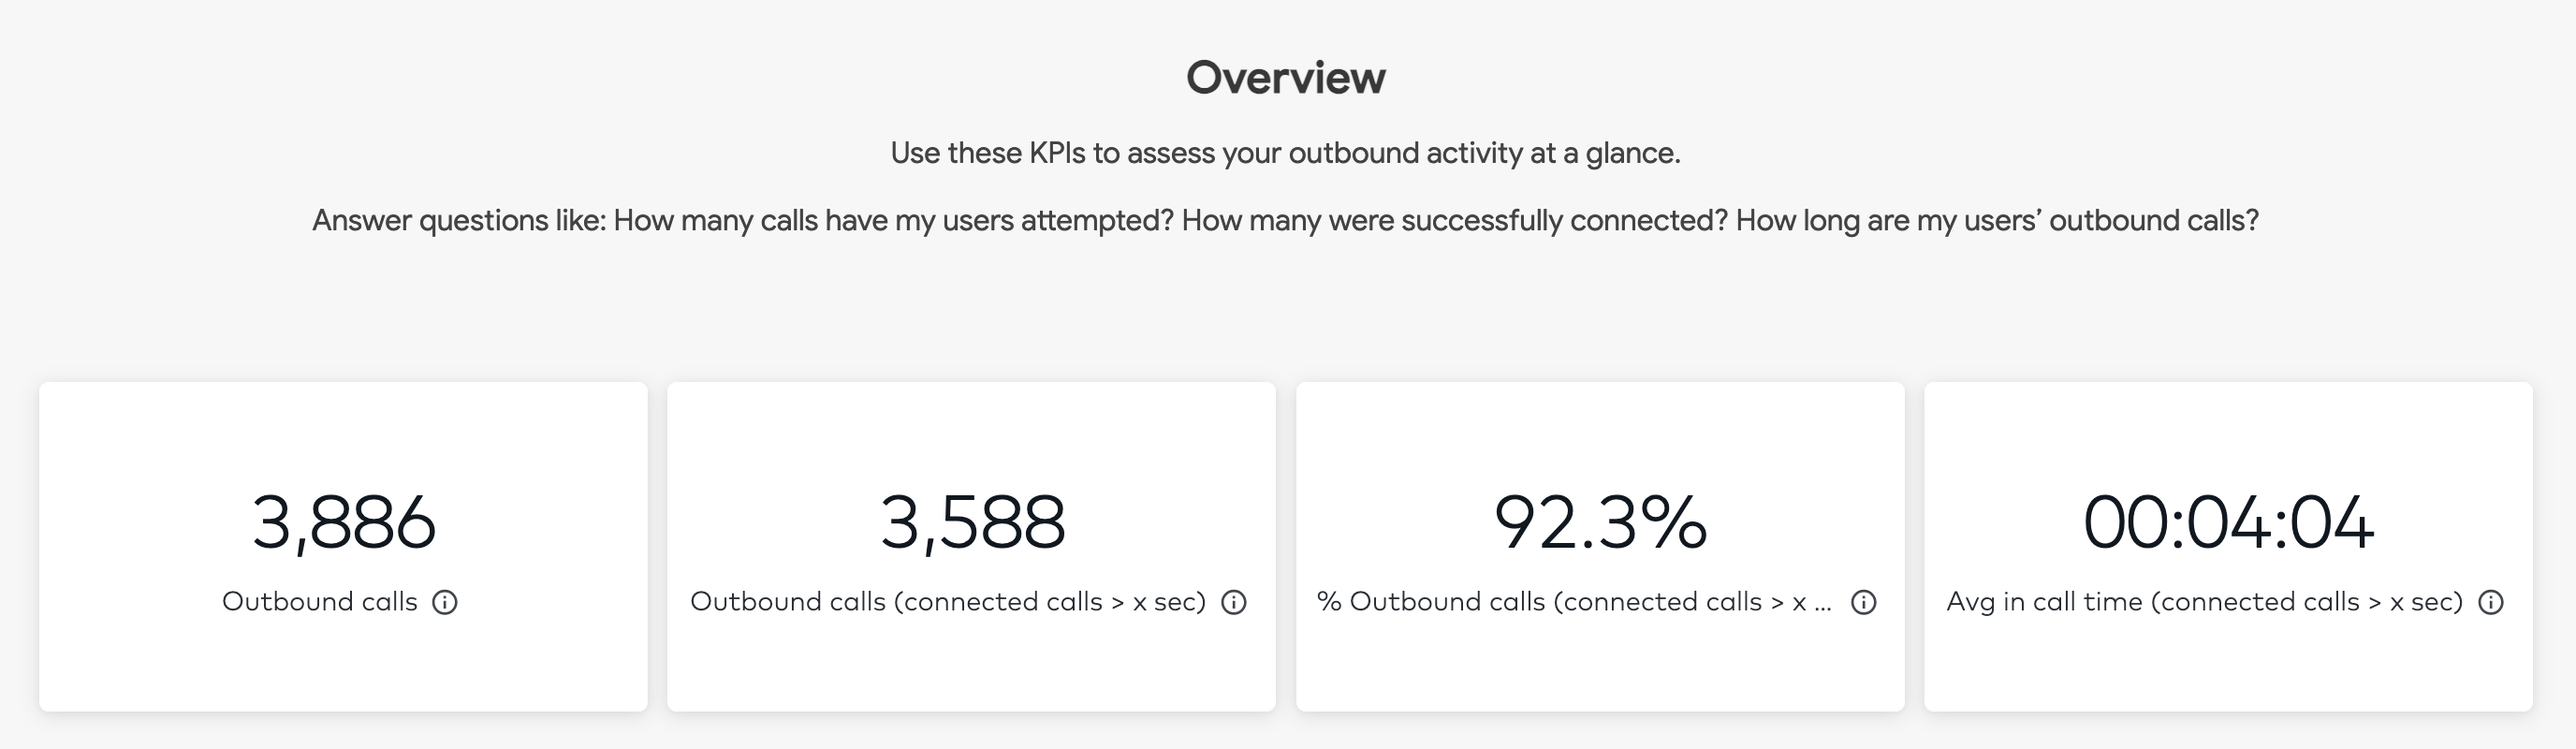Click "How many calls have my users attempted?" text
Screen dimensions: 2576x749
pos(893,220)
